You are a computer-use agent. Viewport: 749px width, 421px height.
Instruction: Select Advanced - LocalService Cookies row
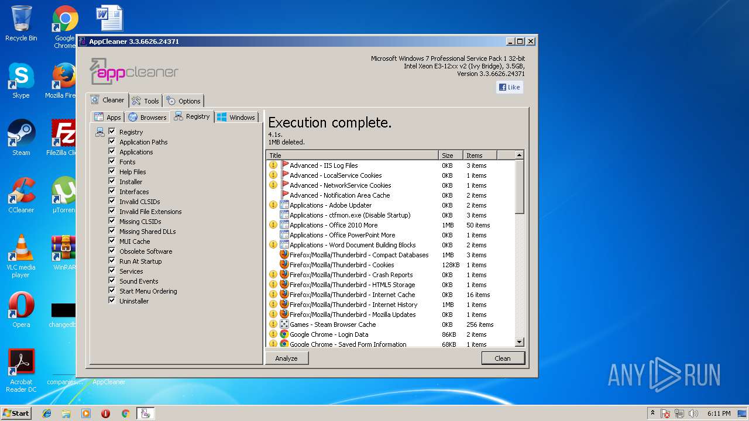click(x=390, y=175)
